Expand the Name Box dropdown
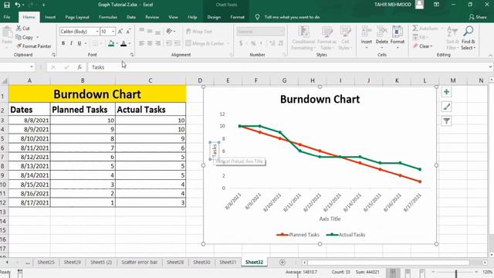This screenshot has width=494, height=278. pos(32,67)
